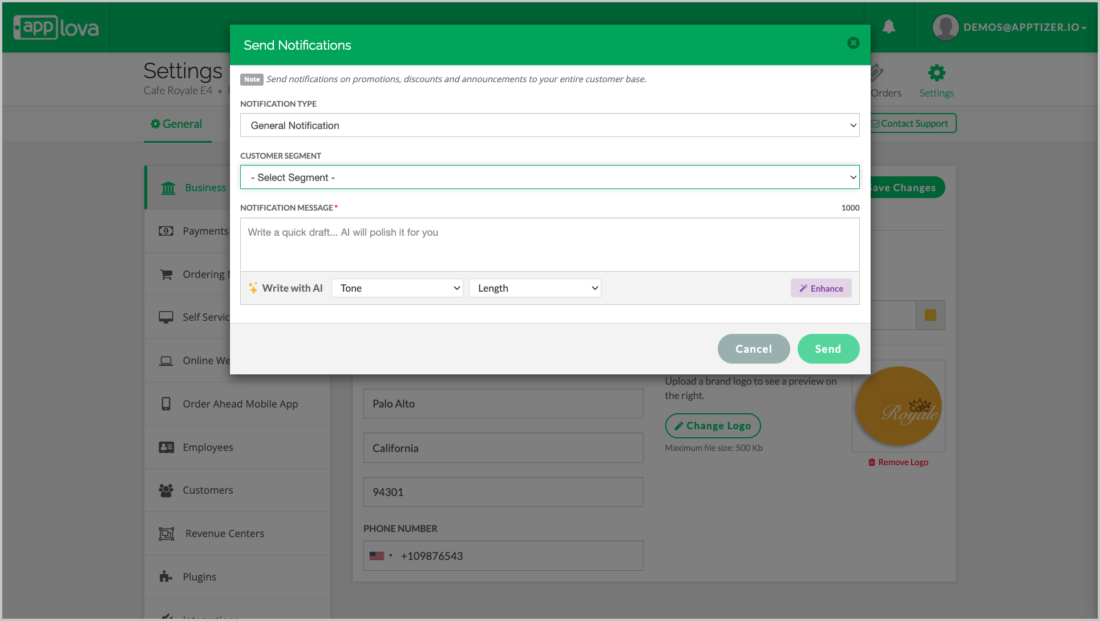Screen dimensions: 1100x621
Task: Click the Settings gear icon
Action: [936, 73]
